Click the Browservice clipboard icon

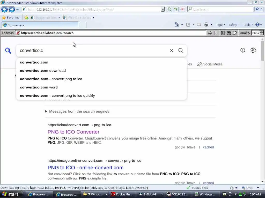(x=235, y=33)
